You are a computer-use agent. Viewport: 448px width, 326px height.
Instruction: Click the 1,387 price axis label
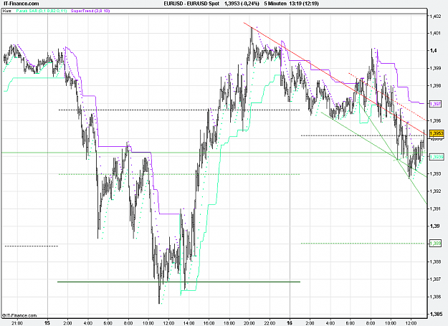point(435,279)
